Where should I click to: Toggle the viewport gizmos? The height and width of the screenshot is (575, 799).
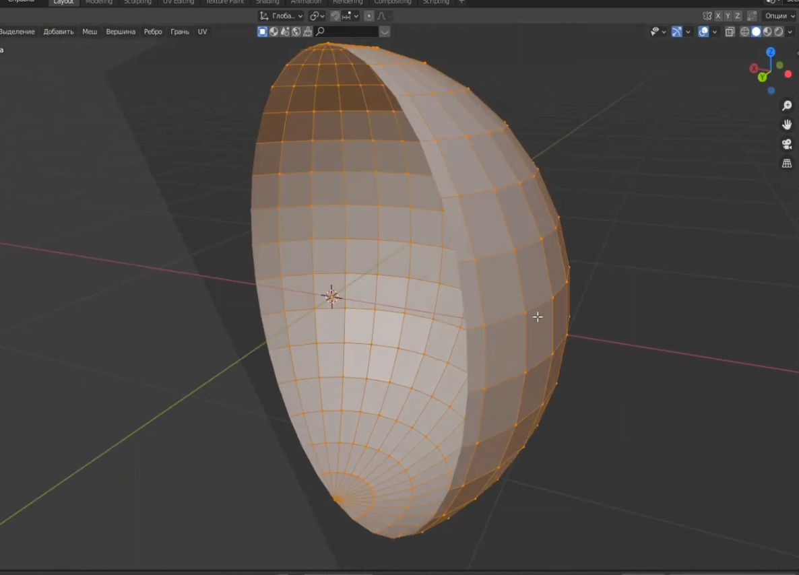(x=676, y=32)
